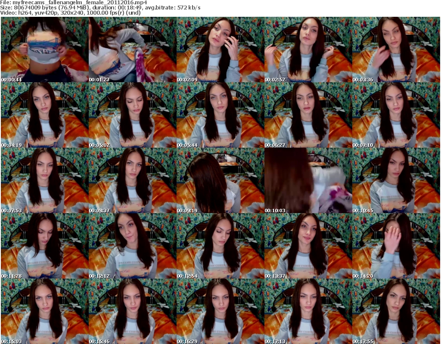This screenshot has height=344, width=441.
Task: Choose the preview frame at 00:12:54
Action: pyautogui.click(x=220, y=246)
